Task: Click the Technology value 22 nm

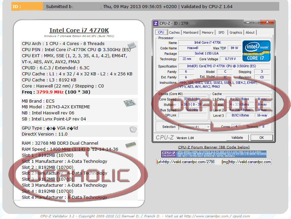Action: tap(187, 59)
